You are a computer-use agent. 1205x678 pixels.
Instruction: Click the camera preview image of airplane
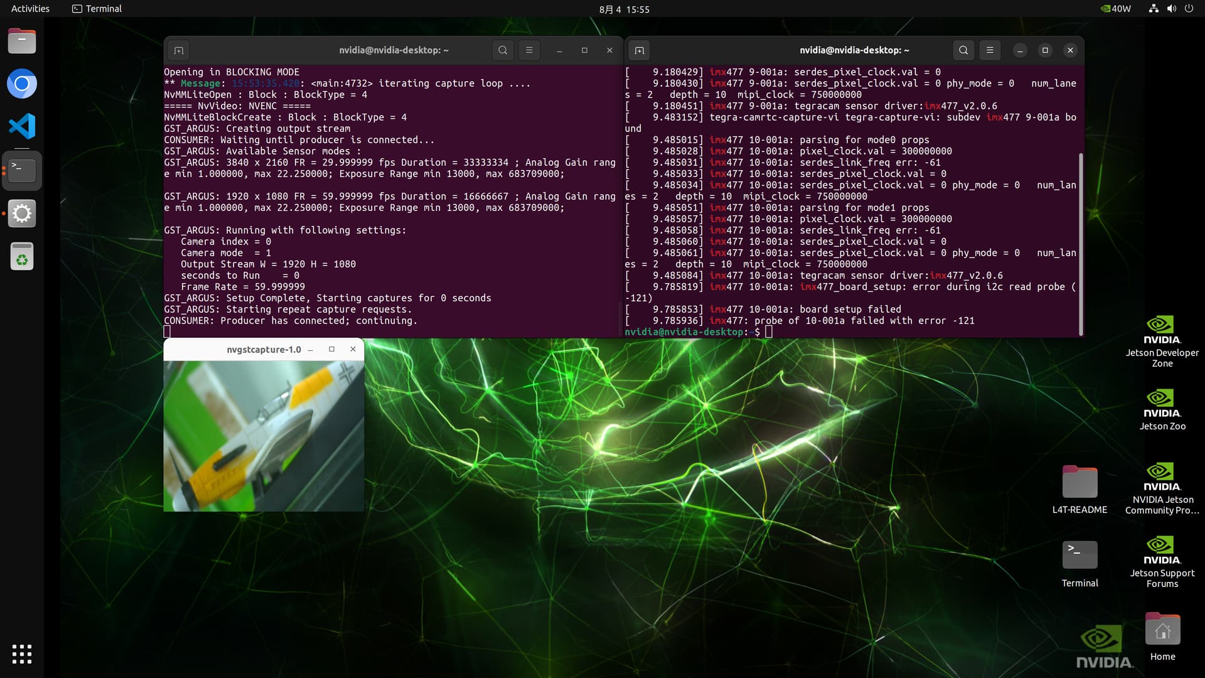[264, 436]
